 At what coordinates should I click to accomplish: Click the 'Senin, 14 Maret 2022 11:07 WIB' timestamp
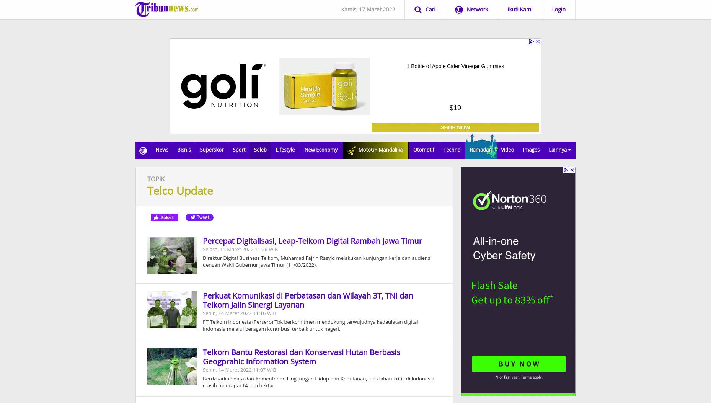tap(239, 370)
